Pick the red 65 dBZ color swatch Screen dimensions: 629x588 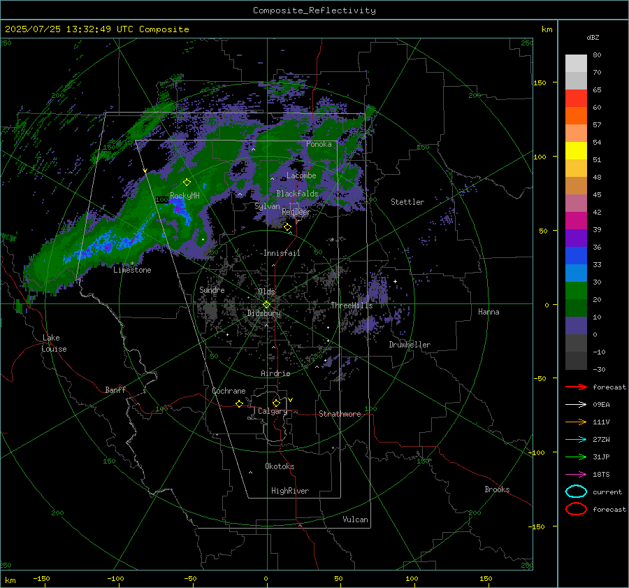pos(576,98)
